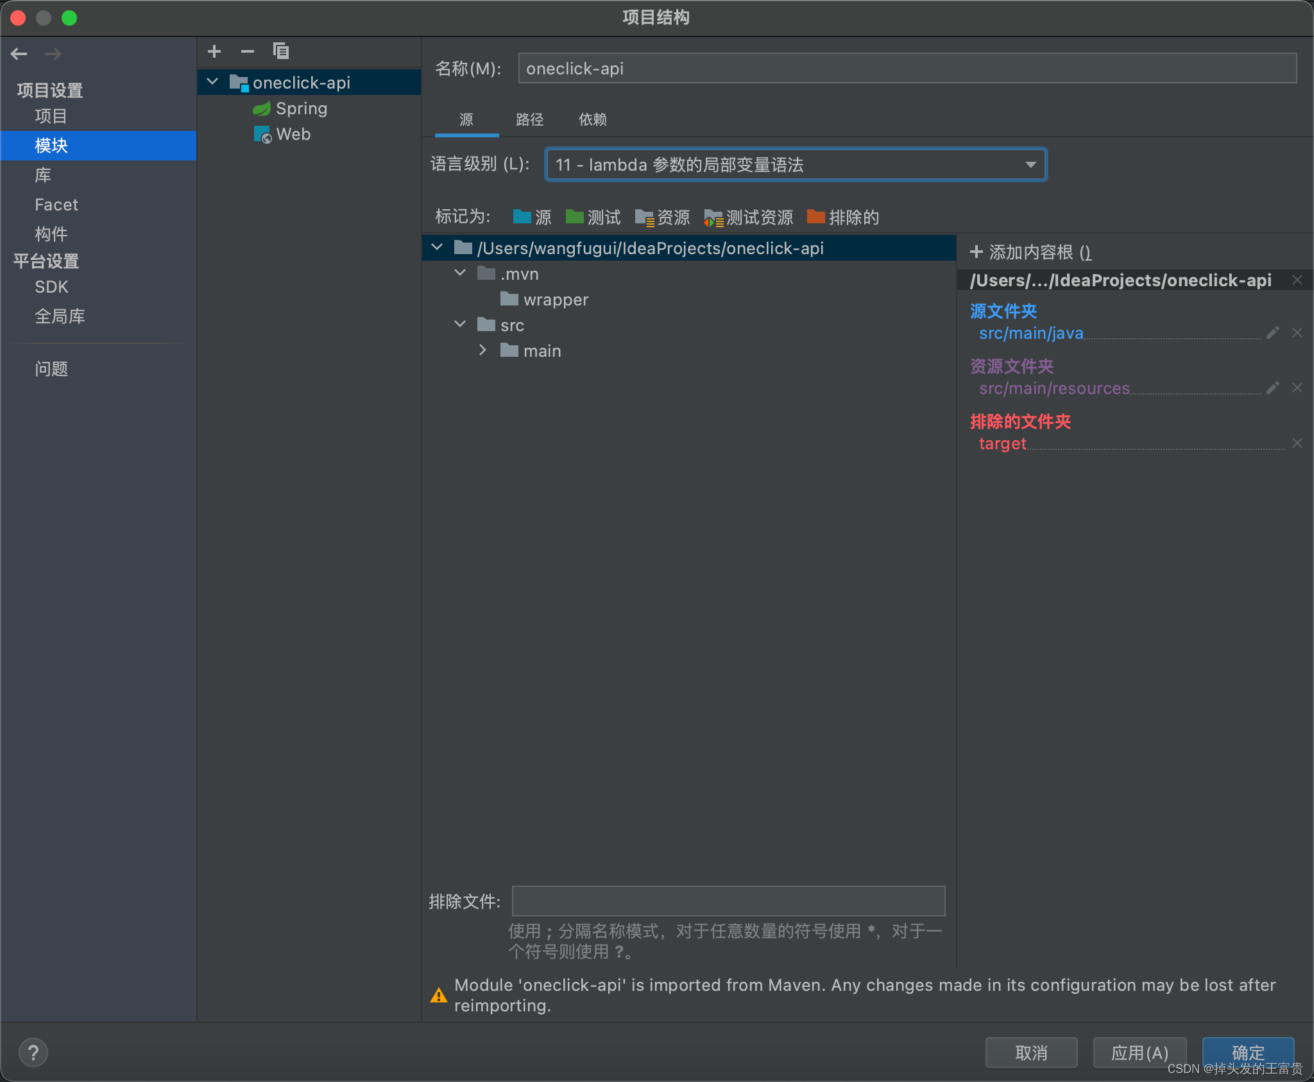Switch to the 依赖 dependencies tab
The width and height of the screenshot is (1314, 1082).
pos(592,120)
